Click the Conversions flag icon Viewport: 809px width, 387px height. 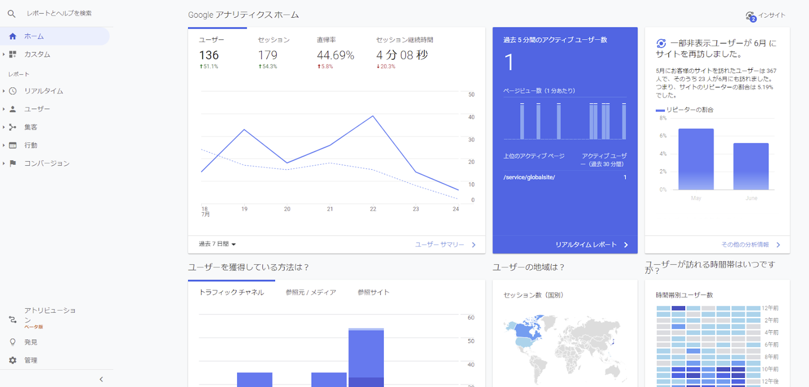pos(13,164)
